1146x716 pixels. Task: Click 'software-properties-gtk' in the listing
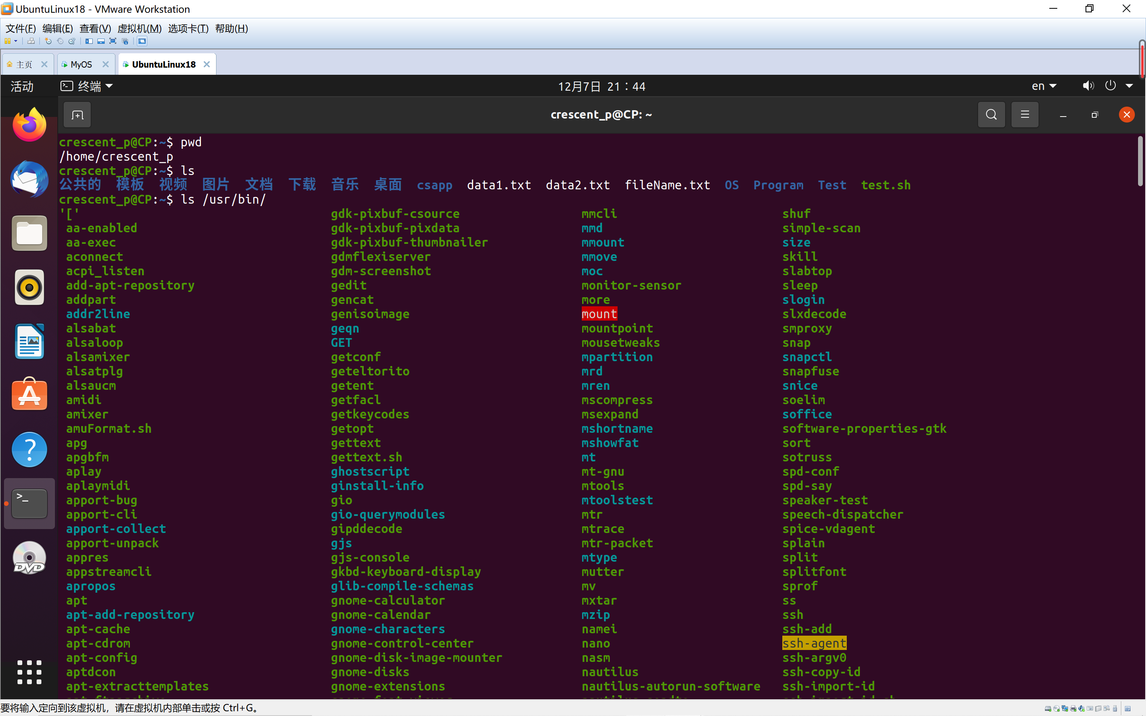pos(864,428)
